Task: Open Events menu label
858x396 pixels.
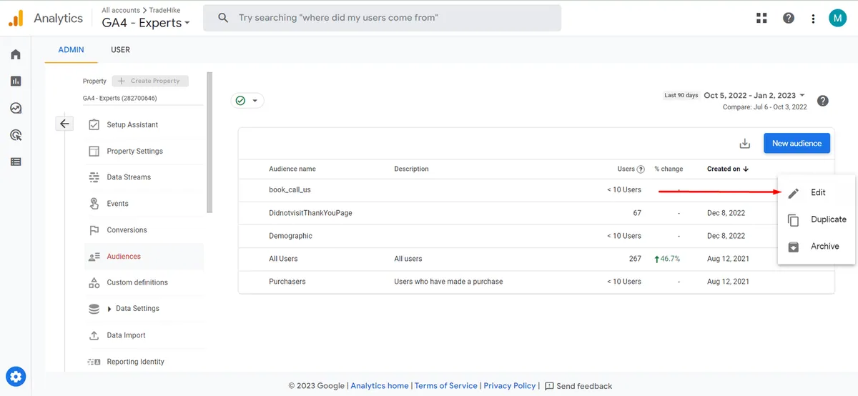Action: point(117,204)
